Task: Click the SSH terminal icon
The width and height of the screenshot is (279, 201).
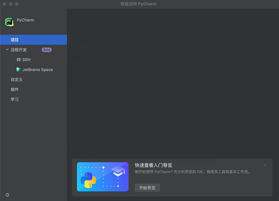Action: pos(18,59)
